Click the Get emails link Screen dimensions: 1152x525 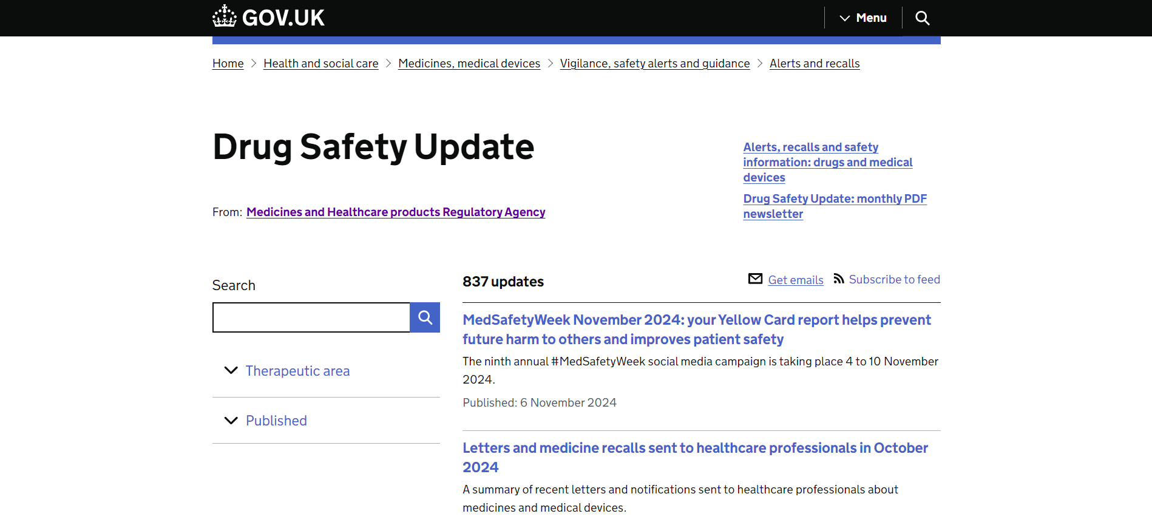(x=795, y=280)
